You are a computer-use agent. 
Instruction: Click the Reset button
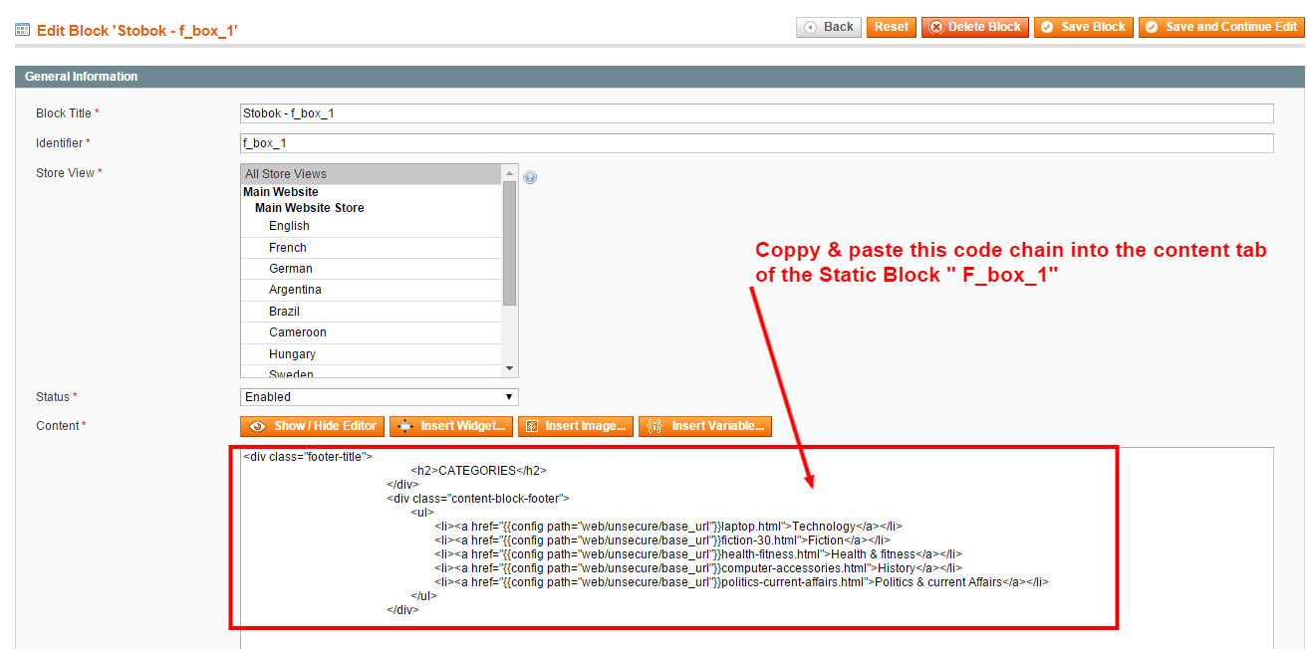[x=892, y=27]
